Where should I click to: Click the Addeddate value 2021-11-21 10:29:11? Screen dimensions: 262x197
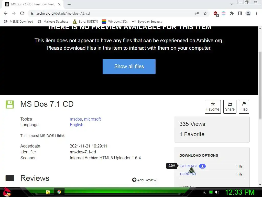88,146
